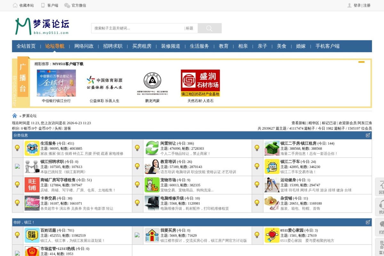Viewport: 384px width, 256px height.
Task: Click the 官方微信 WeChat link
Action: pyautogui.click(x=75, y=5)
